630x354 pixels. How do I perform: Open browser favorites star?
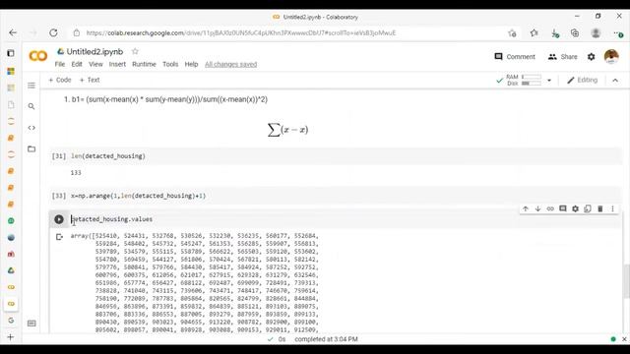(534, 32)
